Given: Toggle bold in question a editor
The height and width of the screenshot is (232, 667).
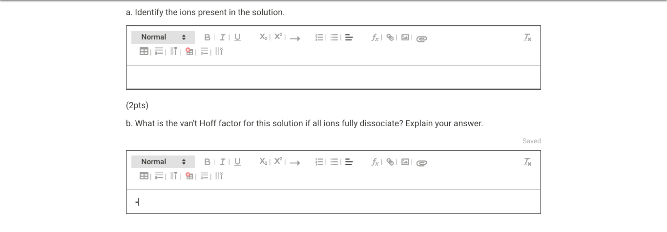Looking at the screenshot, I should pyautogui.click(x=207, y=38).
